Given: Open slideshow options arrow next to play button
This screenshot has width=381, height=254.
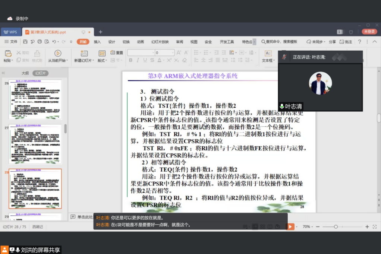Looking at the screenshot, I should click(x=297, y=227).
